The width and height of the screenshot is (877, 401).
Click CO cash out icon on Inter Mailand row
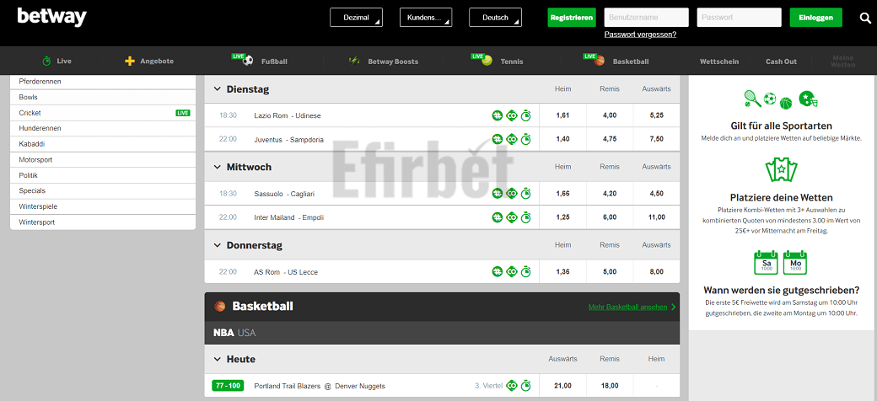[512, 217]
